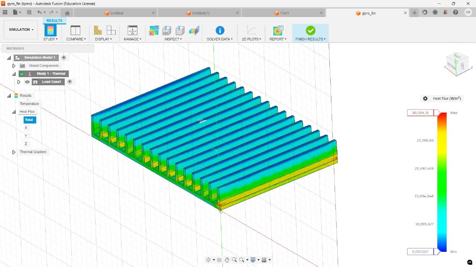This screenshot has height=267, width=476.
Task: Click the Orbit tool in navigation bar
Action: coord(208,260)
